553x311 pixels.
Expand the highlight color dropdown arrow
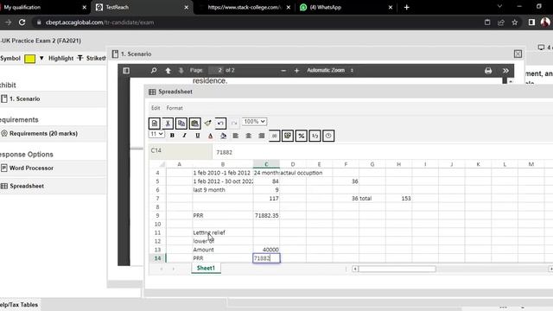[x=41, y=58]
